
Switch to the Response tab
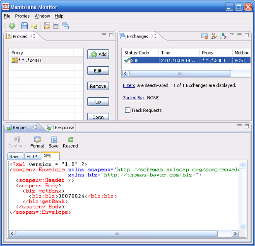60,128
